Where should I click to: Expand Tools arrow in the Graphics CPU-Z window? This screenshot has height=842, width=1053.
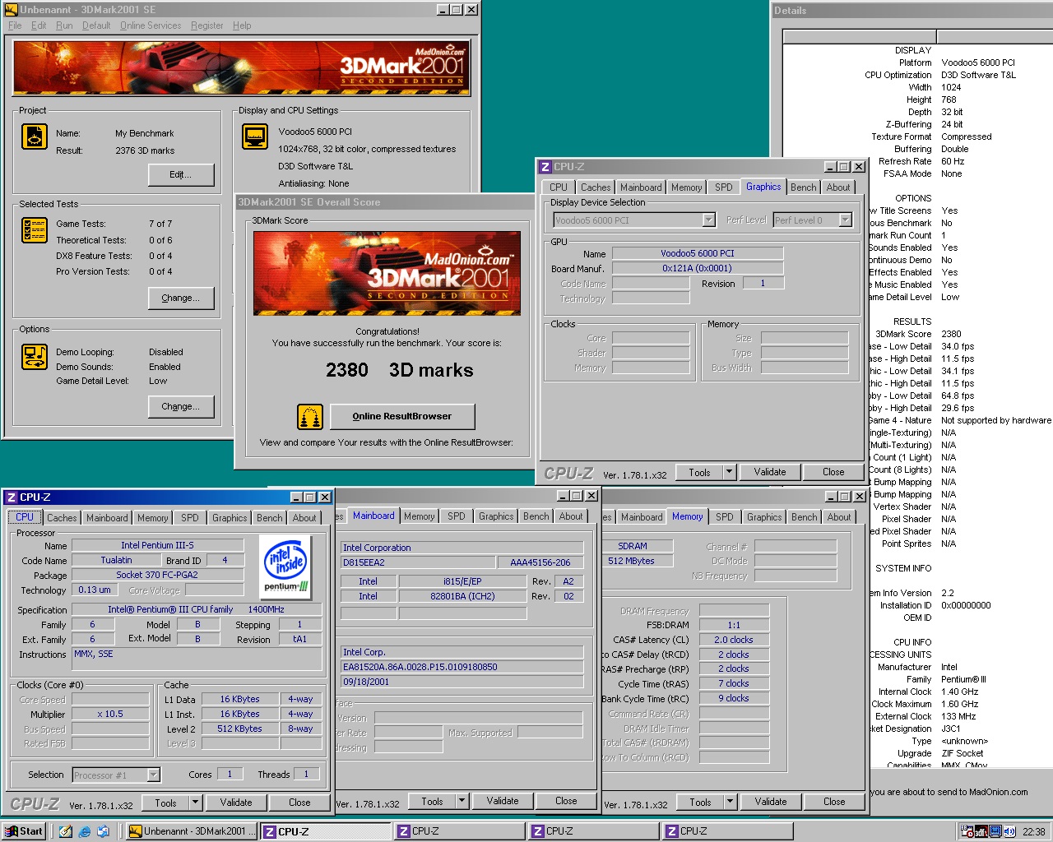point(729,472)
